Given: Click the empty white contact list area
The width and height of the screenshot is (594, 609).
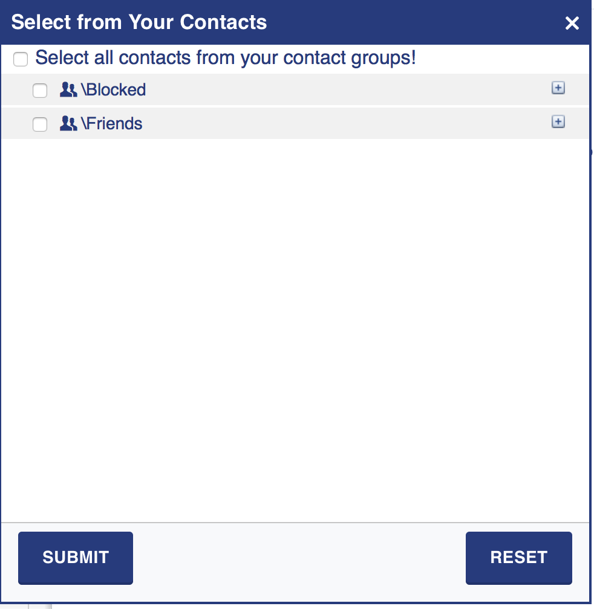Looking at the screenshot, I should coord(295,326).
